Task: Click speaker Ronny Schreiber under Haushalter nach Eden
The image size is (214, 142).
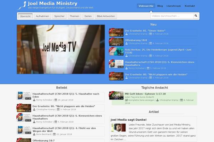Action: click(44, 100)
